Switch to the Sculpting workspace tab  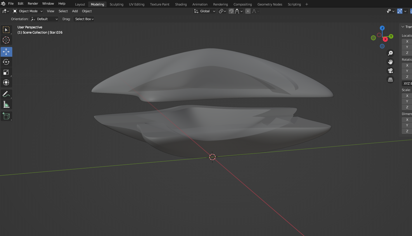point(117,4)
